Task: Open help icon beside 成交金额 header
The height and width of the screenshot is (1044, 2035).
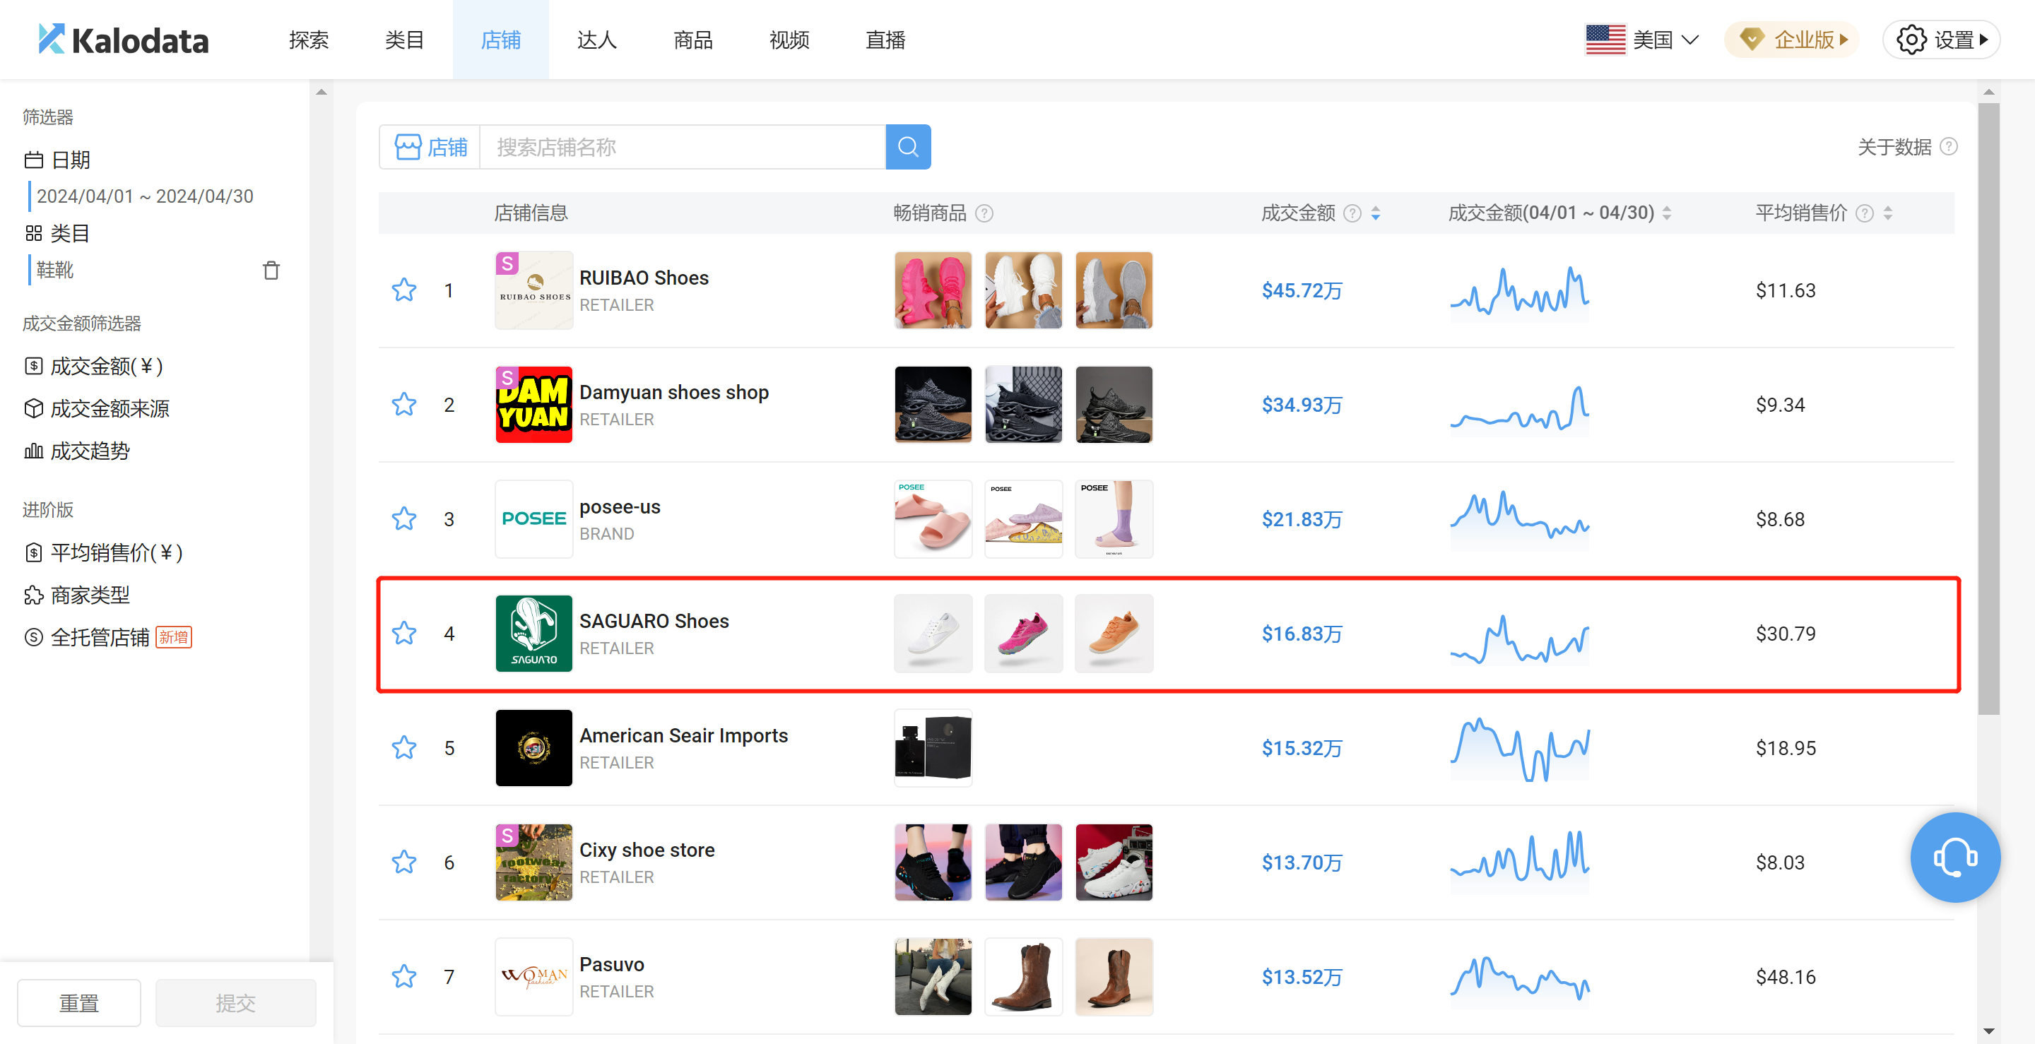Action: click(1352, 213)
